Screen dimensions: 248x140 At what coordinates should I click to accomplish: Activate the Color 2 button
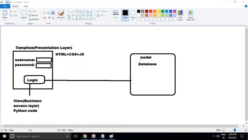(133, 15)
